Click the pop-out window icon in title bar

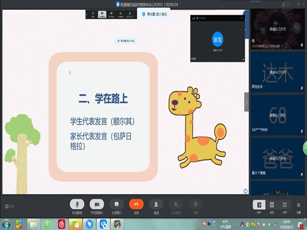(284, 4)
